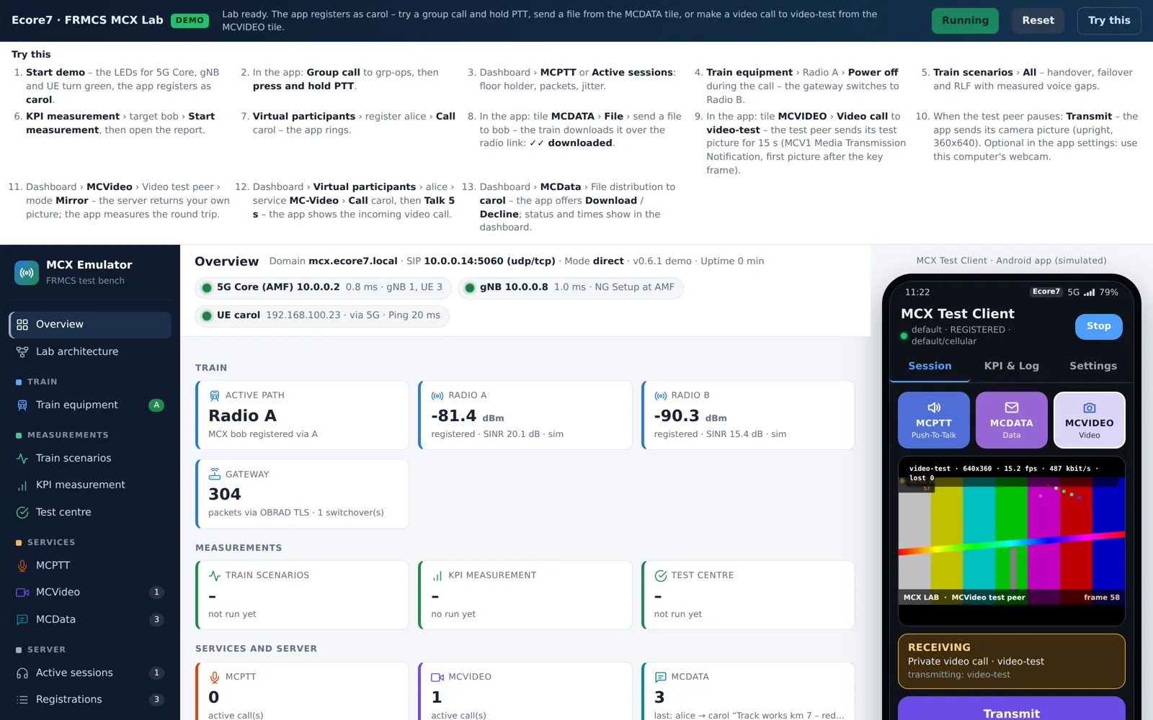Click the Reset button in header

(x=1038, y=20)
